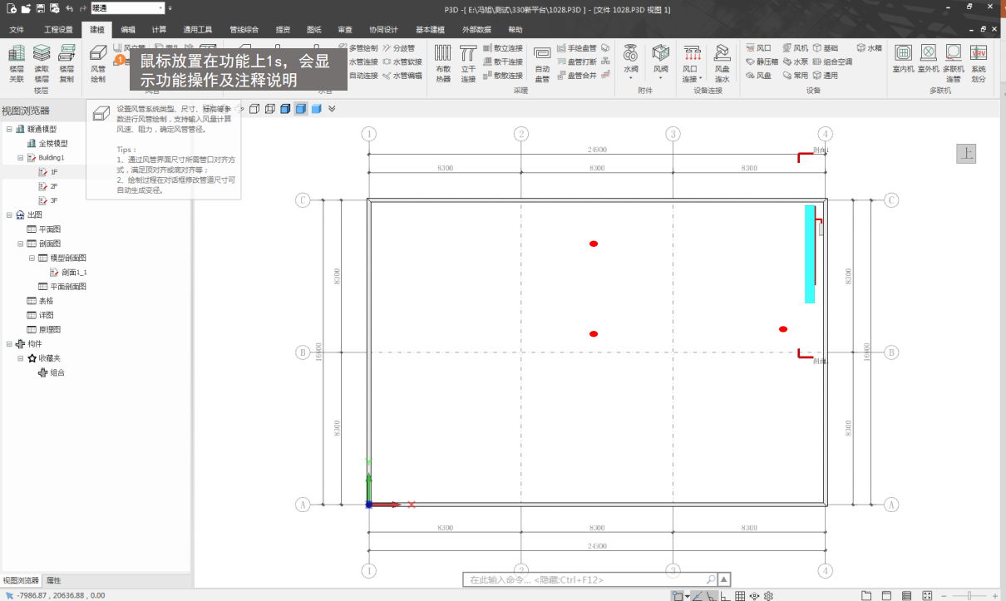Open the 暖通 discipline dropdown
This screenshot has width=1006, height=601.
click(x=160, y=8)
